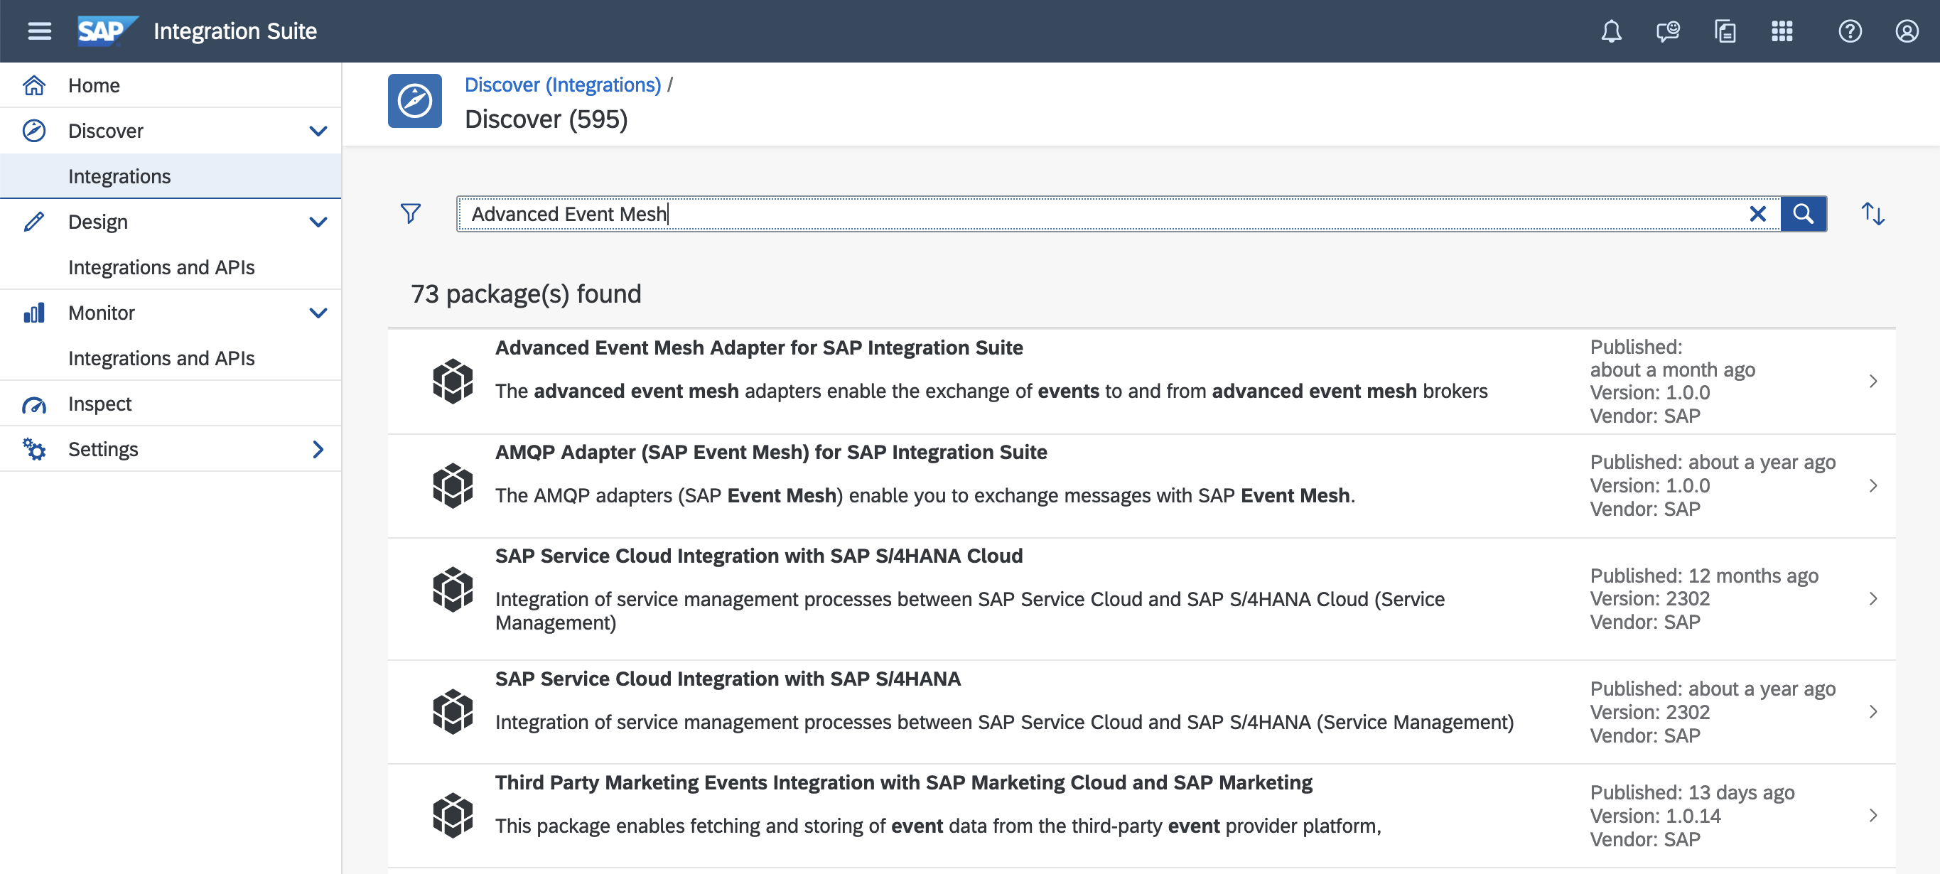Clear the search field with X
The height and width of the screenshot is (874, 1940).
(1758, 214)
